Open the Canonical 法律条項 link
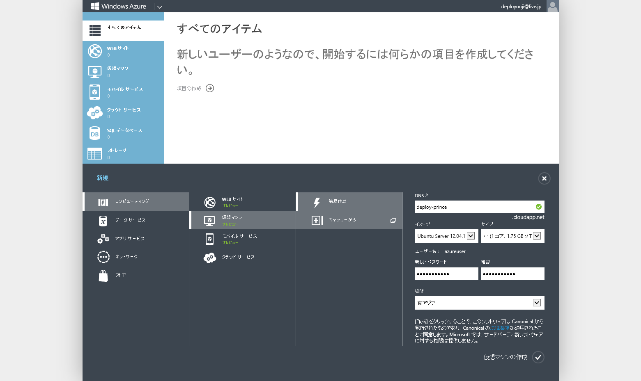Viewport: 641px width, 381px height. click(500, 328)
